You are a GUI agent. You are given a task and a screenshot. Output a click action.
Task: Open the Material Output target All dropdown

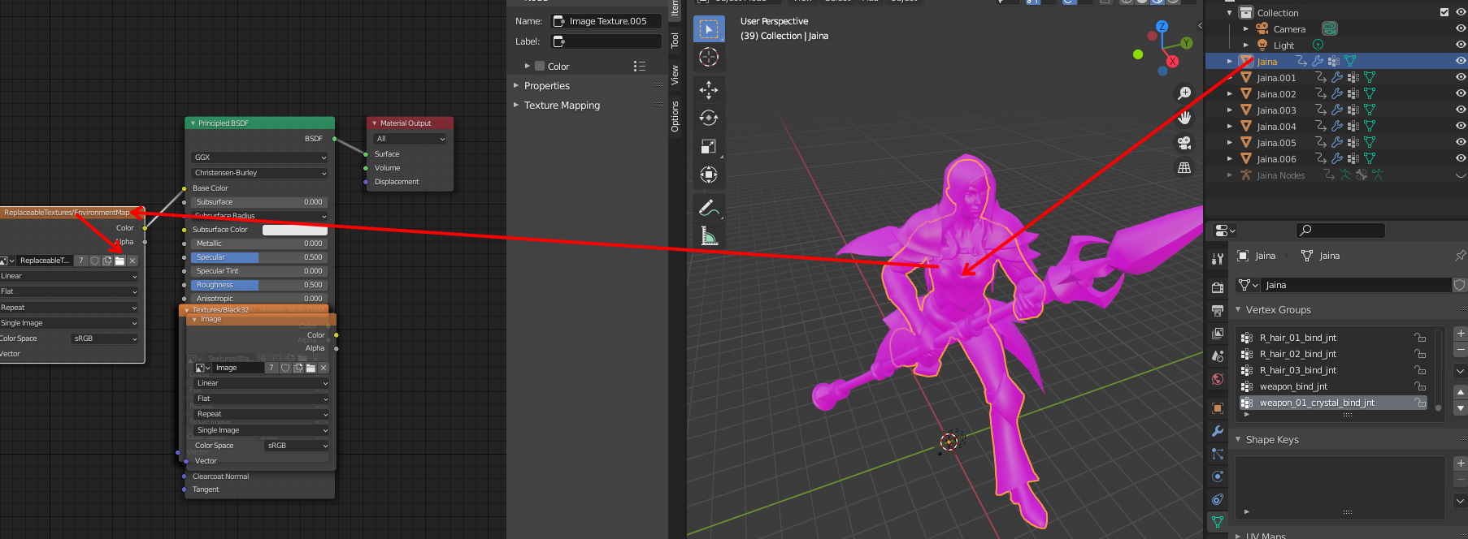(410, 139)
